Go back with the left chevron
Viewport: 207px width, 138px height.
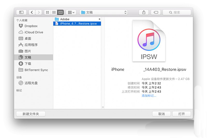pyautogui.click(x=32, y=12)
